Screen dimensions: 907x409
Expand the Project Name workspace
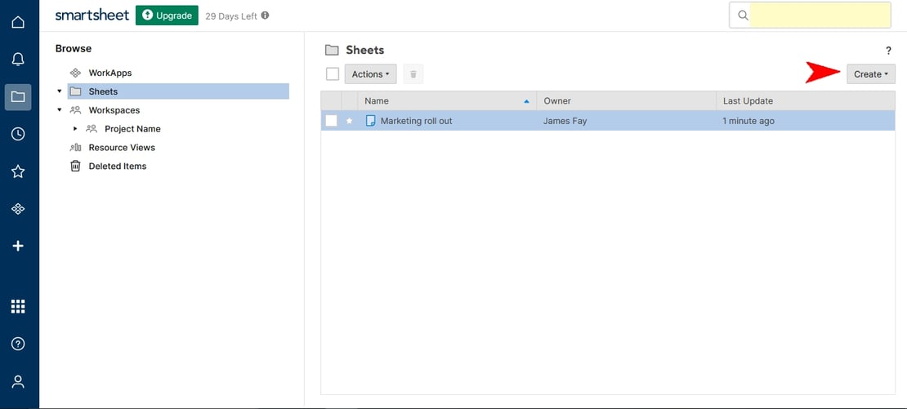point(75,129)
